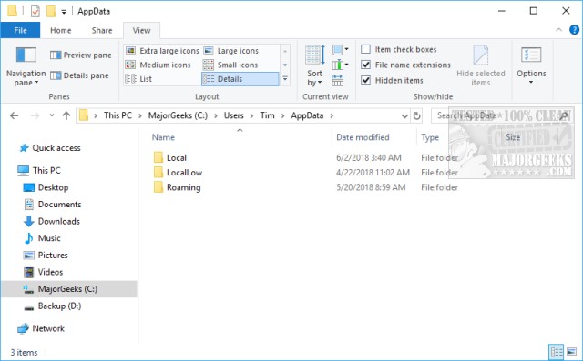
Task: Expand the layout gallery More arrow
Action: coord(285,79)
